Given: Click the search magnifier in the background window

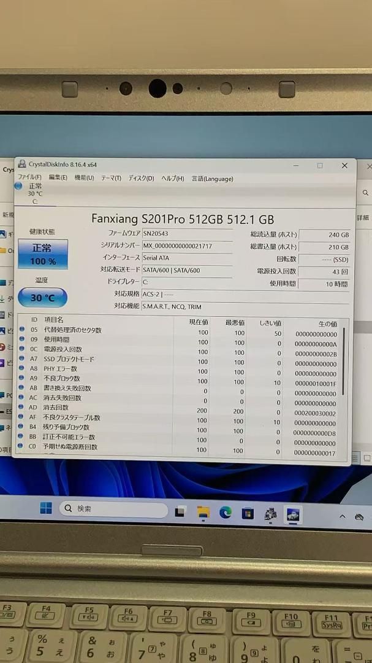Looking at the screenshot, I should 365,192.
